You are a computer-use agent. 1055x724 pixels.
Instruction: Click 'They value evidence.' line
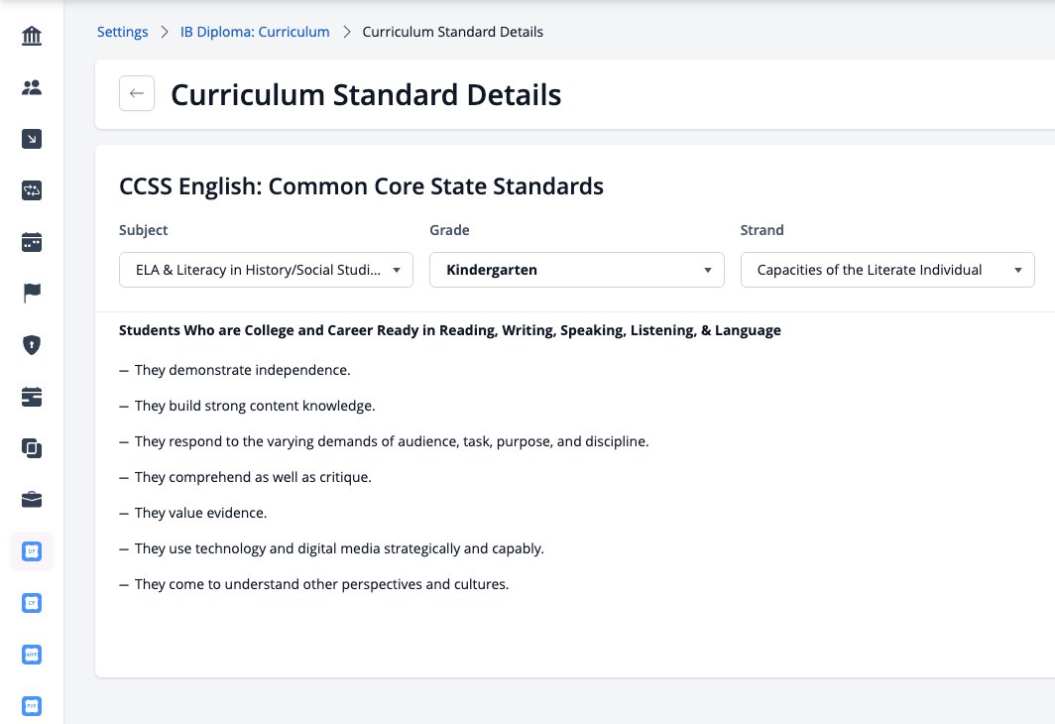[200, 513]
